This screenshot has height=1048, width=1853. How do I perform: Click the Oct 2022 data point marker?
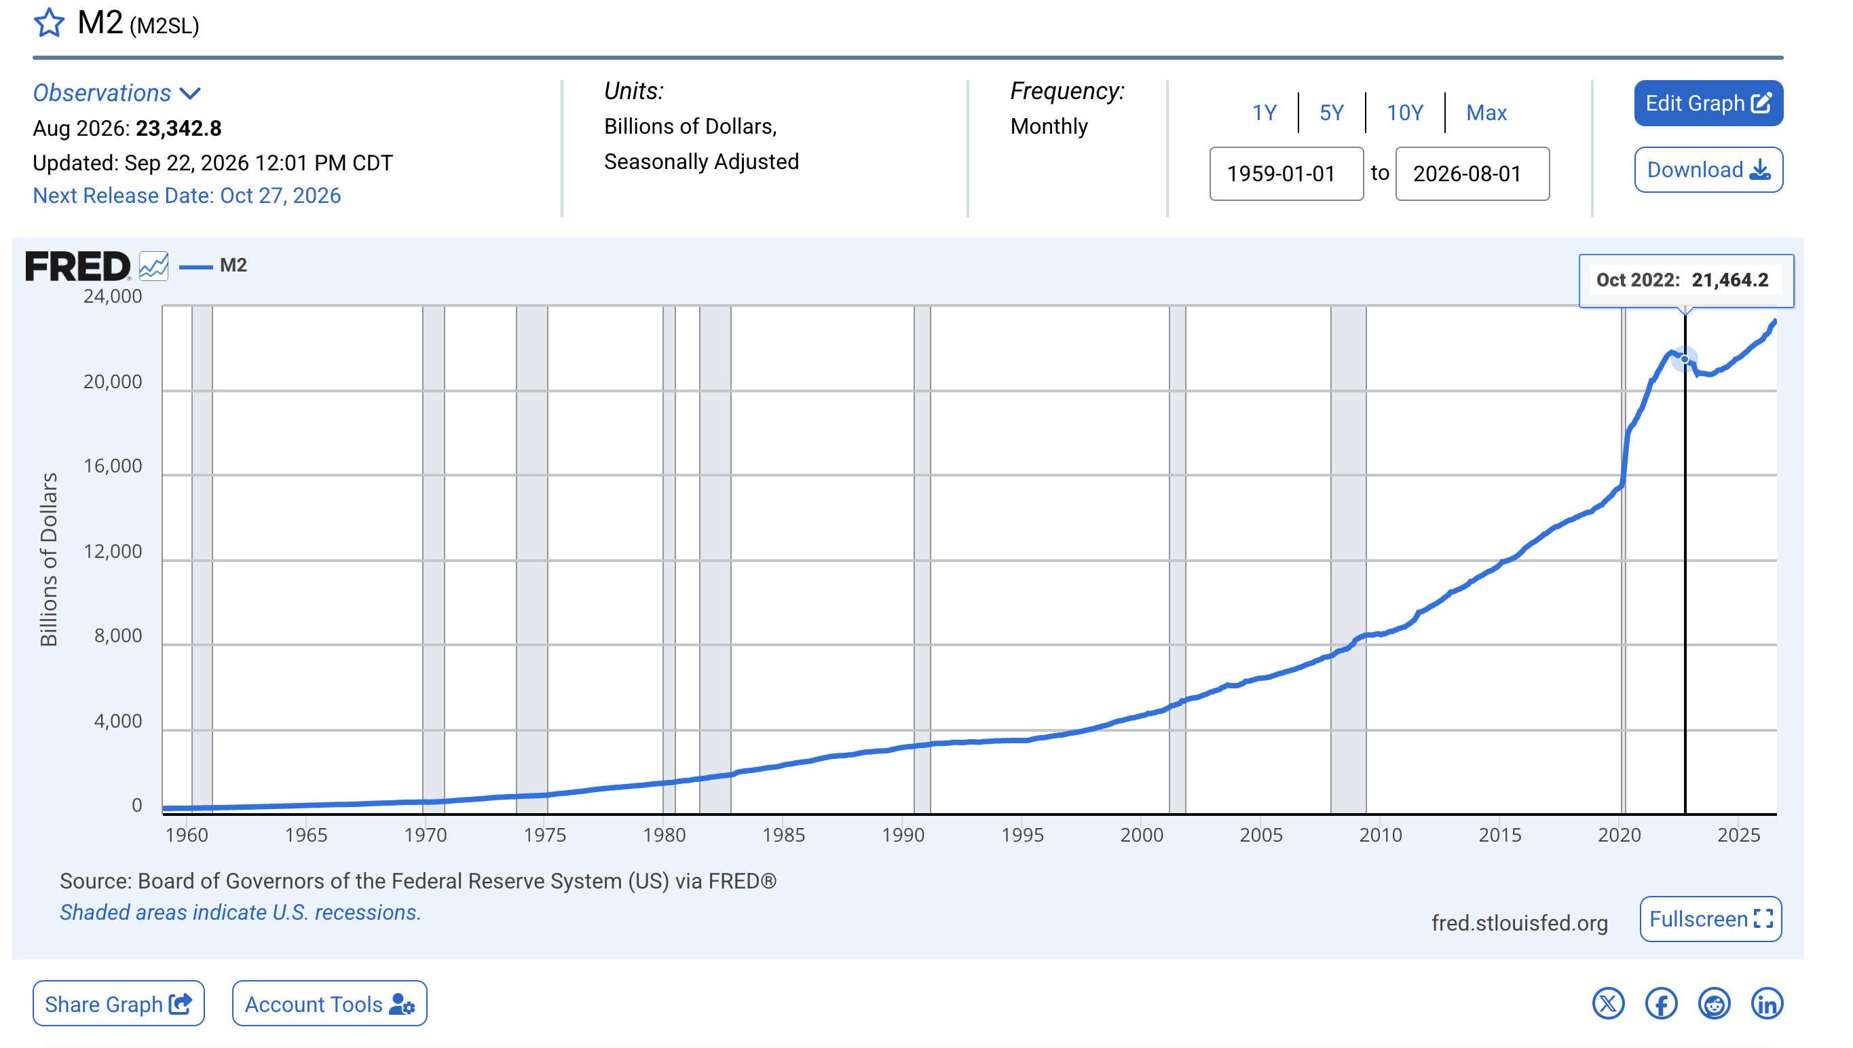click(1684, 359)
